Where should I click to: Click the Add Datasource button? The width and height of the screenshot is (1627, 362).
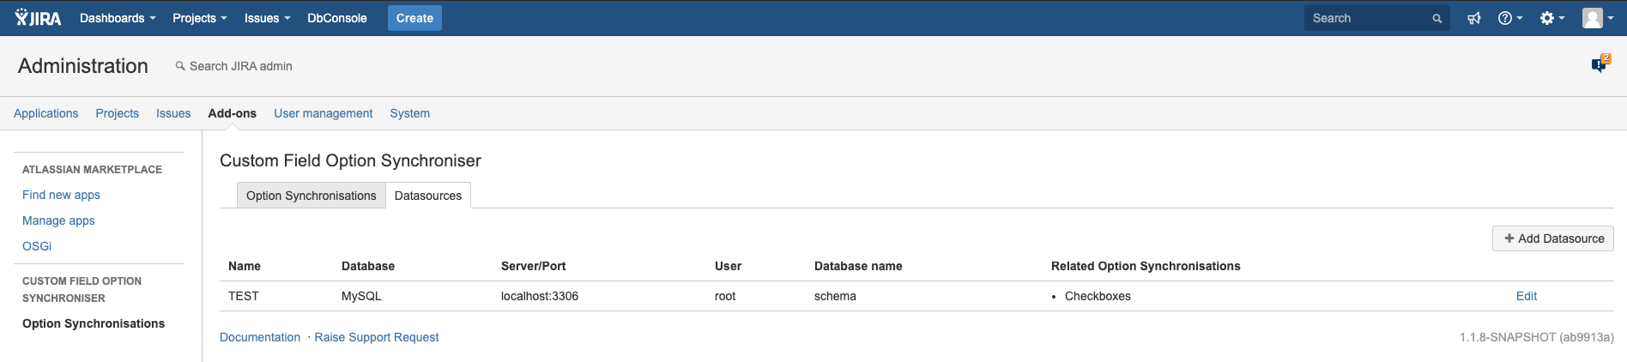tap(1553, 238)
